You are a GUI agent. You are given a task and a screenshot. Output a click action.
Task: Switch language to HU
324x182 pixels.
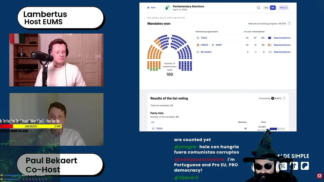pyautogui.click(x=266, y=8)
